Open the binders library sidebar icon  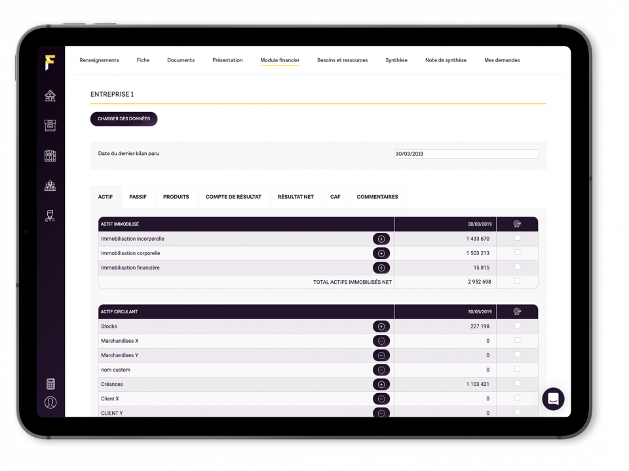tap(50, 156)
